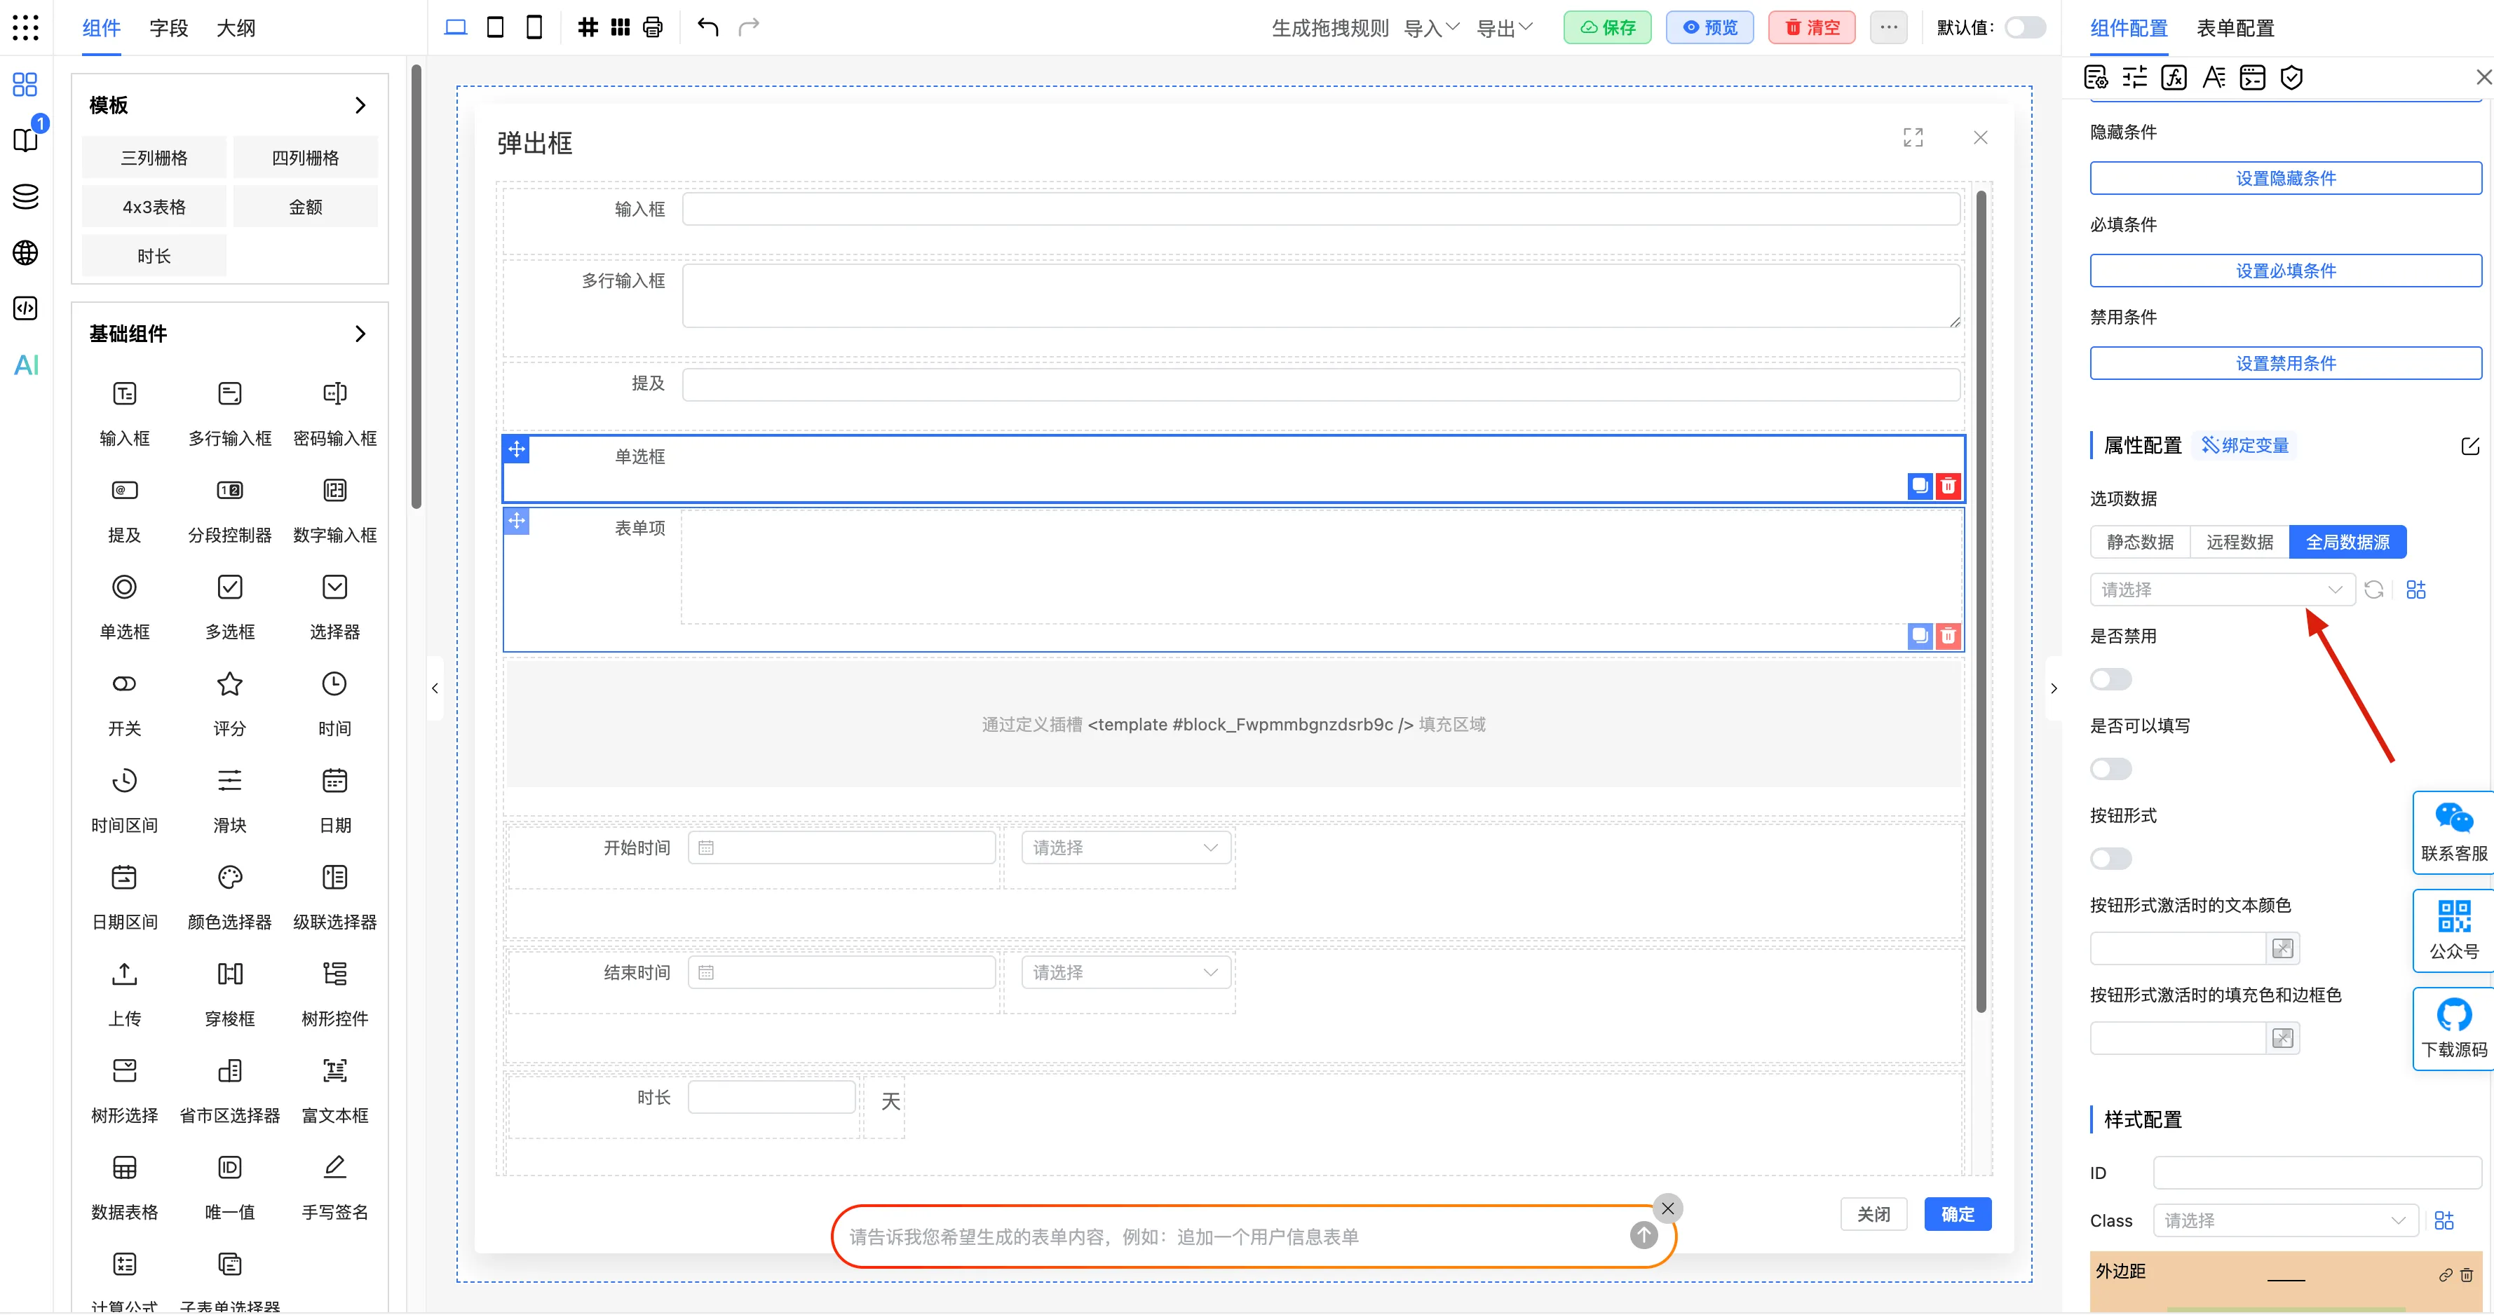Click the undo arrow icon
Image resolution: width=2494 pixels, height=1315 pixels.
coord(707,27)
